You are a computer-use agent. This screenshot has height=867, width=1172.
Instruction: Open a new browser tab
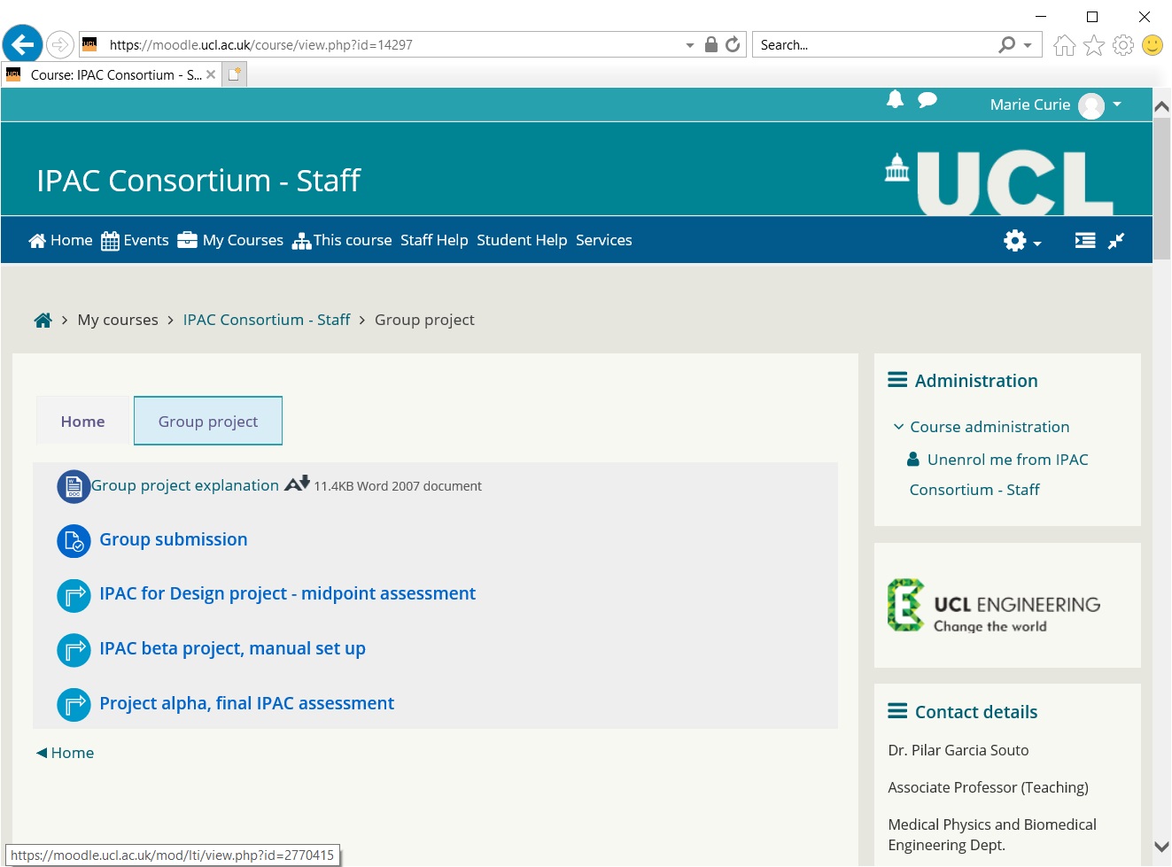(x=234, y=75)
